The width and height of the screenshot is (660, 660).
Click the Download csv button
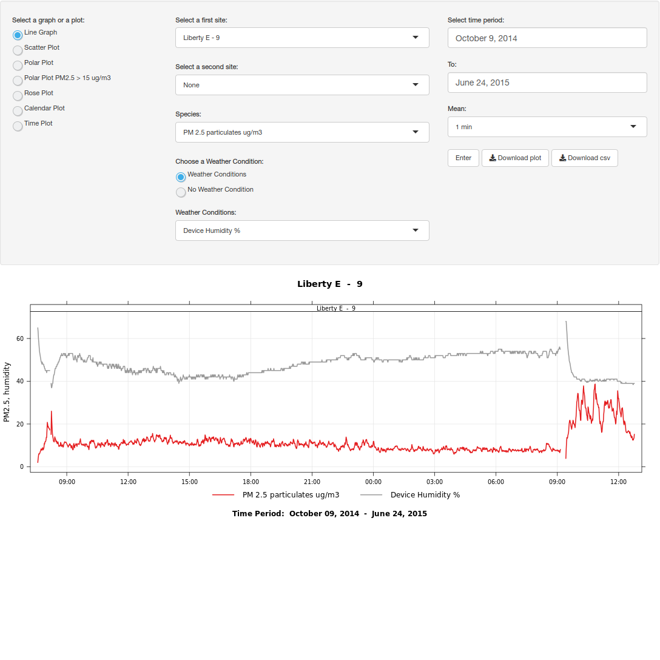click(584, 158)
